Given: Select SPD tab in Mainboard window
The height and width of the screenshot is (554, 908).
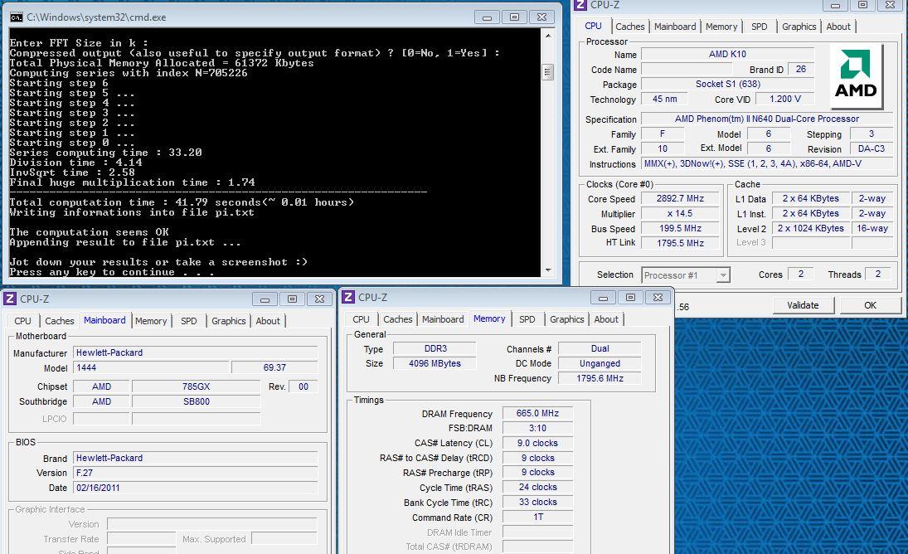Looking at the screenshot, I should [x=188, y=321].
